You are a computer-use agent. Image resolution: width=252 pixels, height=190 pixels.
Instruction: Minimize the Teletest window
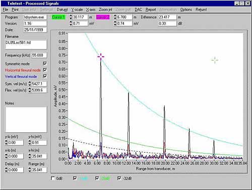(x=237, y=4)
